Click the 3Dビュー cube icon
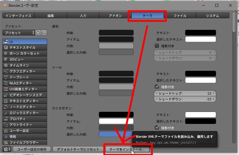 6,59
